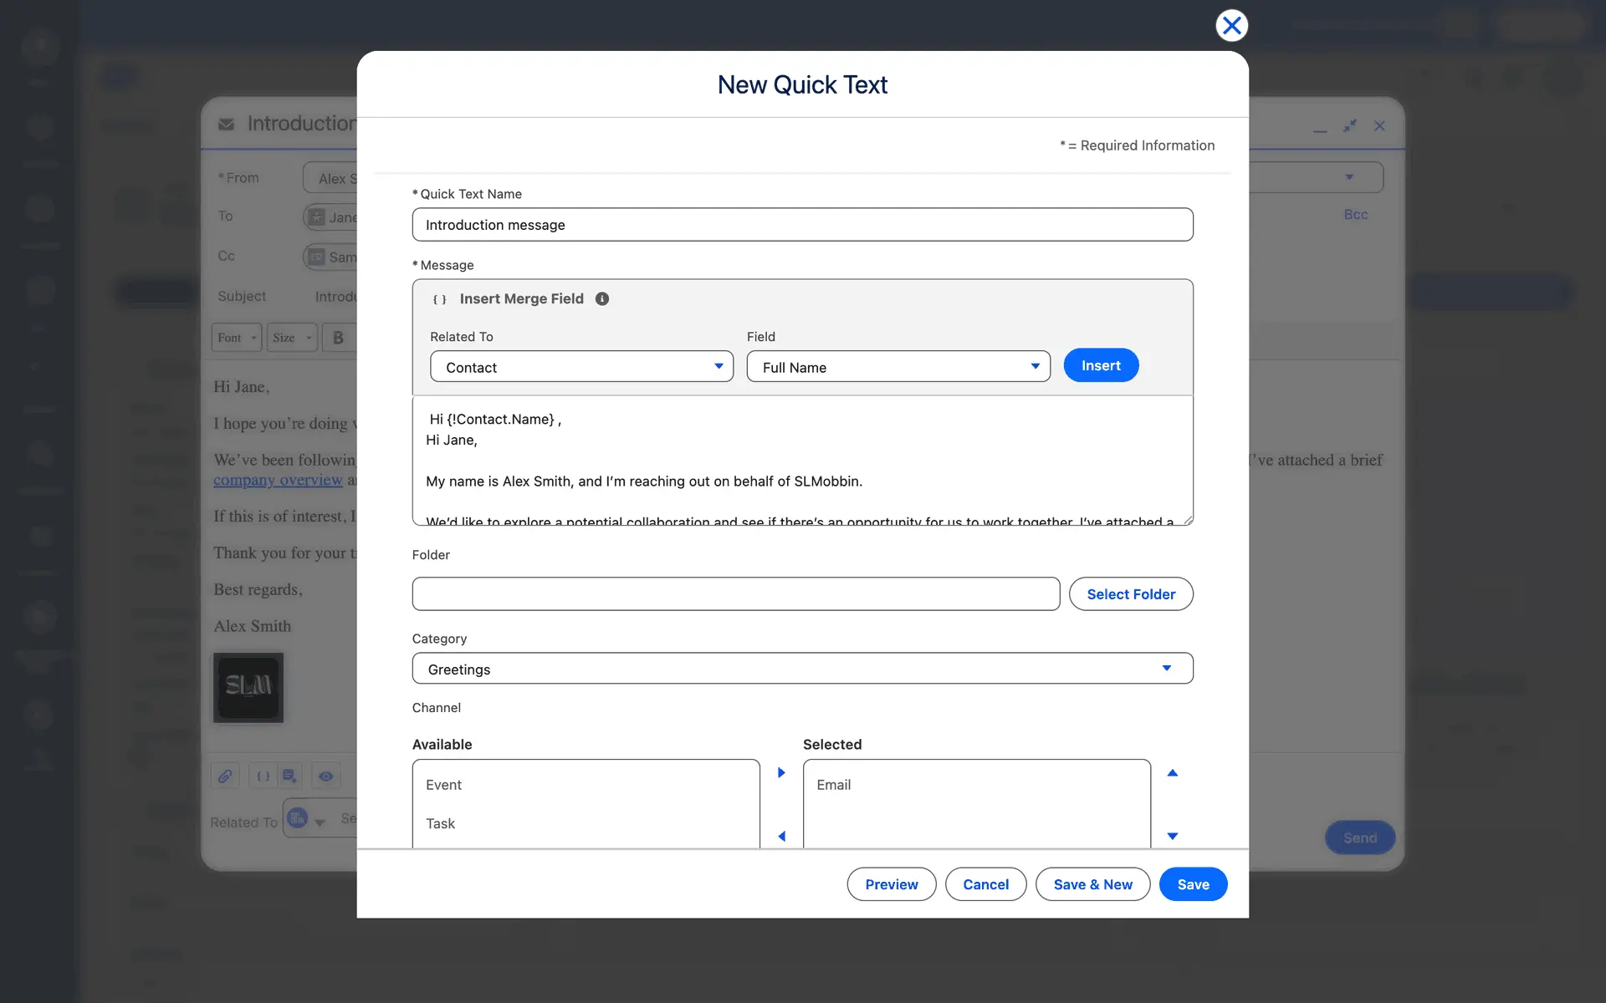Move selected channel to Selected list arrow
The image size is (1606, 1003).
pyautogui.click(x=781, y=773)
